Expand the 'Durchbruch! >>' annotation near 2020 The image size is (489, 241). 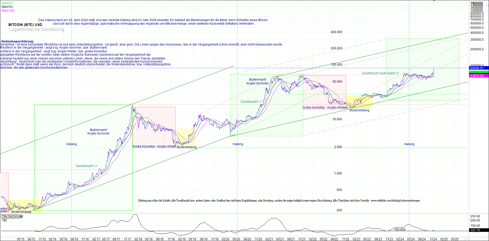pos(251,101)
